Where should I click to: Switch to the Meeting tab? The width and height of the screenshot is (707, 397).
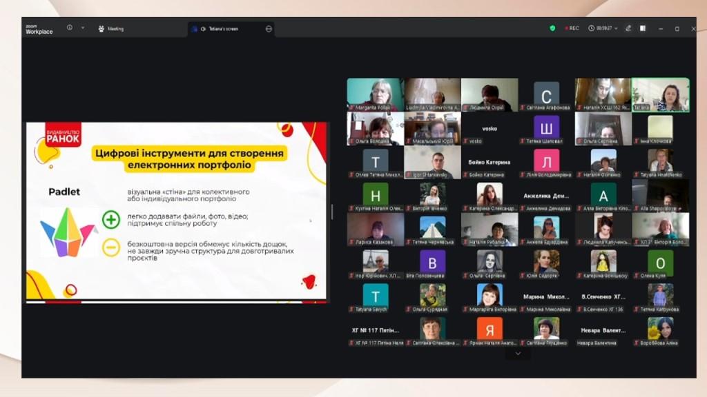(x=111, y=29)
